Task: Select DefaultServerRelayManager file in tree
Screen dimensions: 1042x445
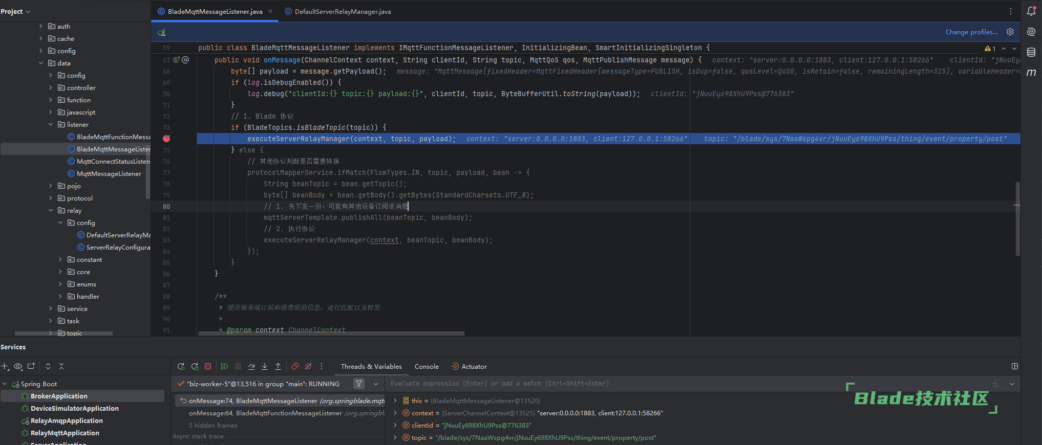Action: pyautogui.click(x=118, y=235)
